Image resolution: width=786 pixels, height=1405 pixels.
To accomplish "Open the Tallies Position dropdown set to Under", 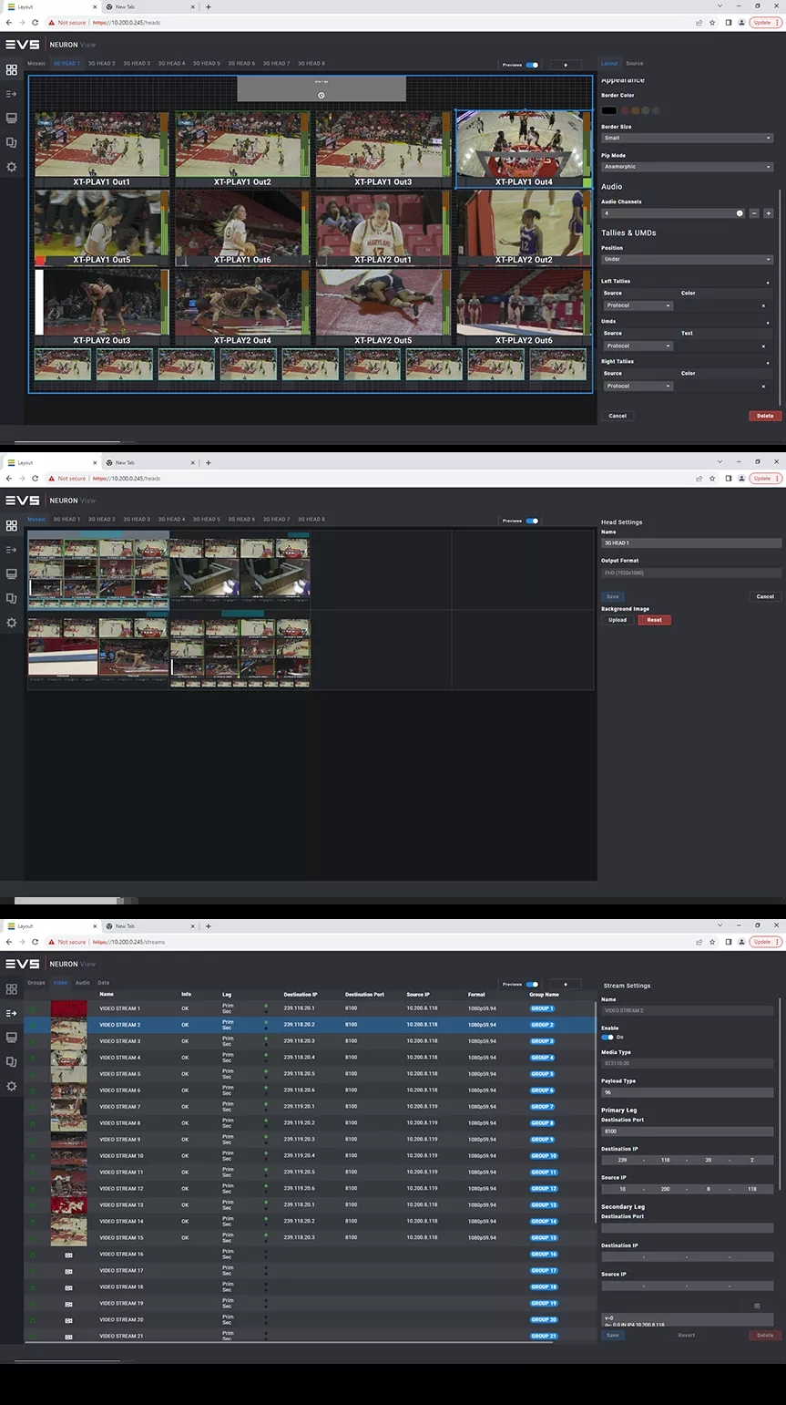I will click(x=687, y=259).
